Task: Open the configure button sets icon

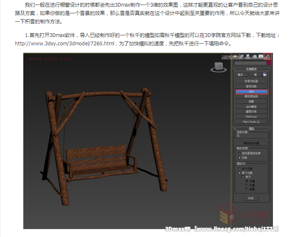Action: click(265, 74)
